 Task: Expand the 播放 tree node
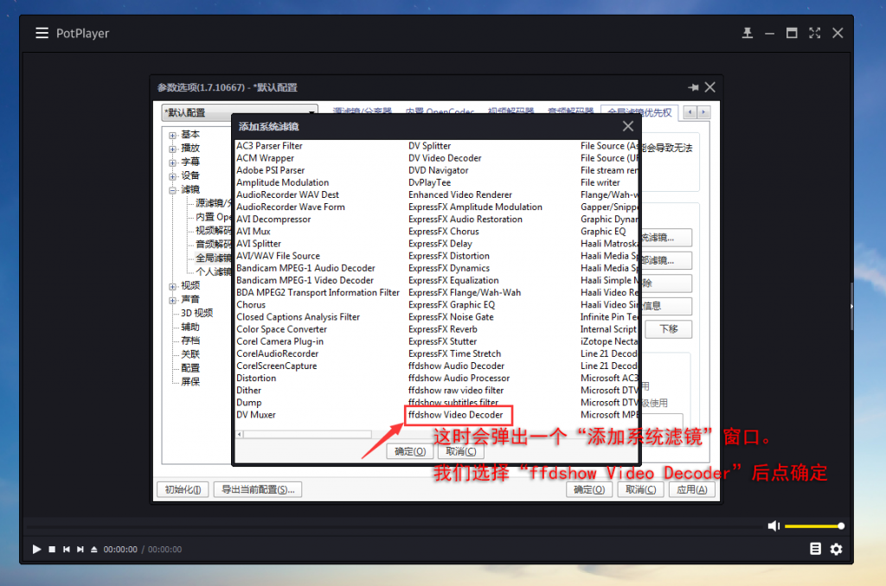(172, 149)
